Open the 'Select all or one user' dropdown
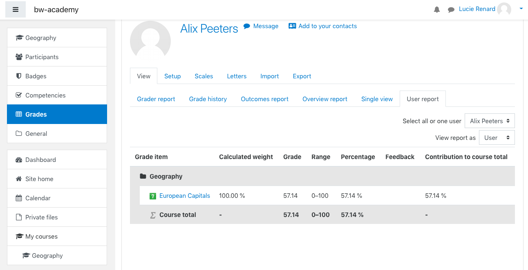Screen dimensions: 528x270 point(490,121)
